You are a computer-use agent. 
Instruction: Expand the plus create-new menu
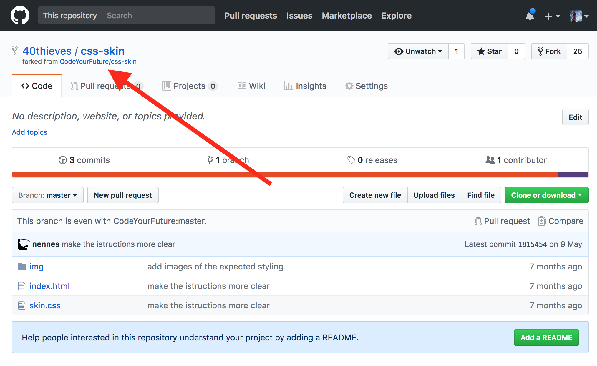coord(552,16)
